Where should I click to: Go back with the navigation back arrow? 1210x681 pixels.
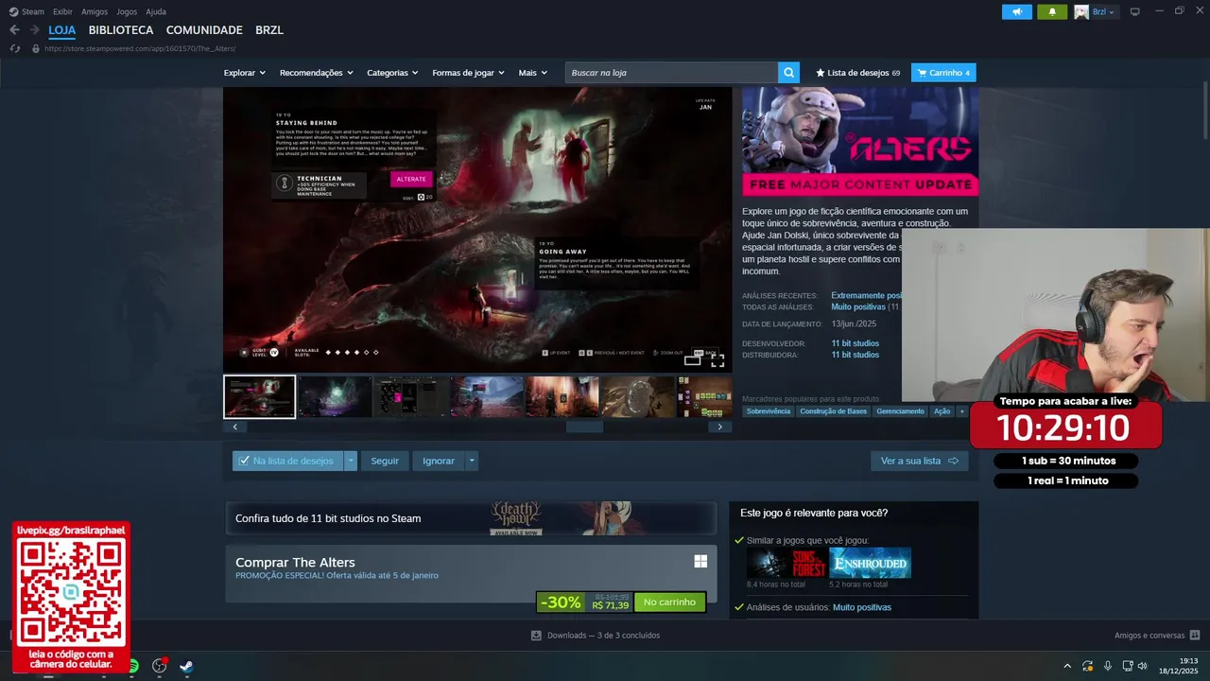point(14,30)
